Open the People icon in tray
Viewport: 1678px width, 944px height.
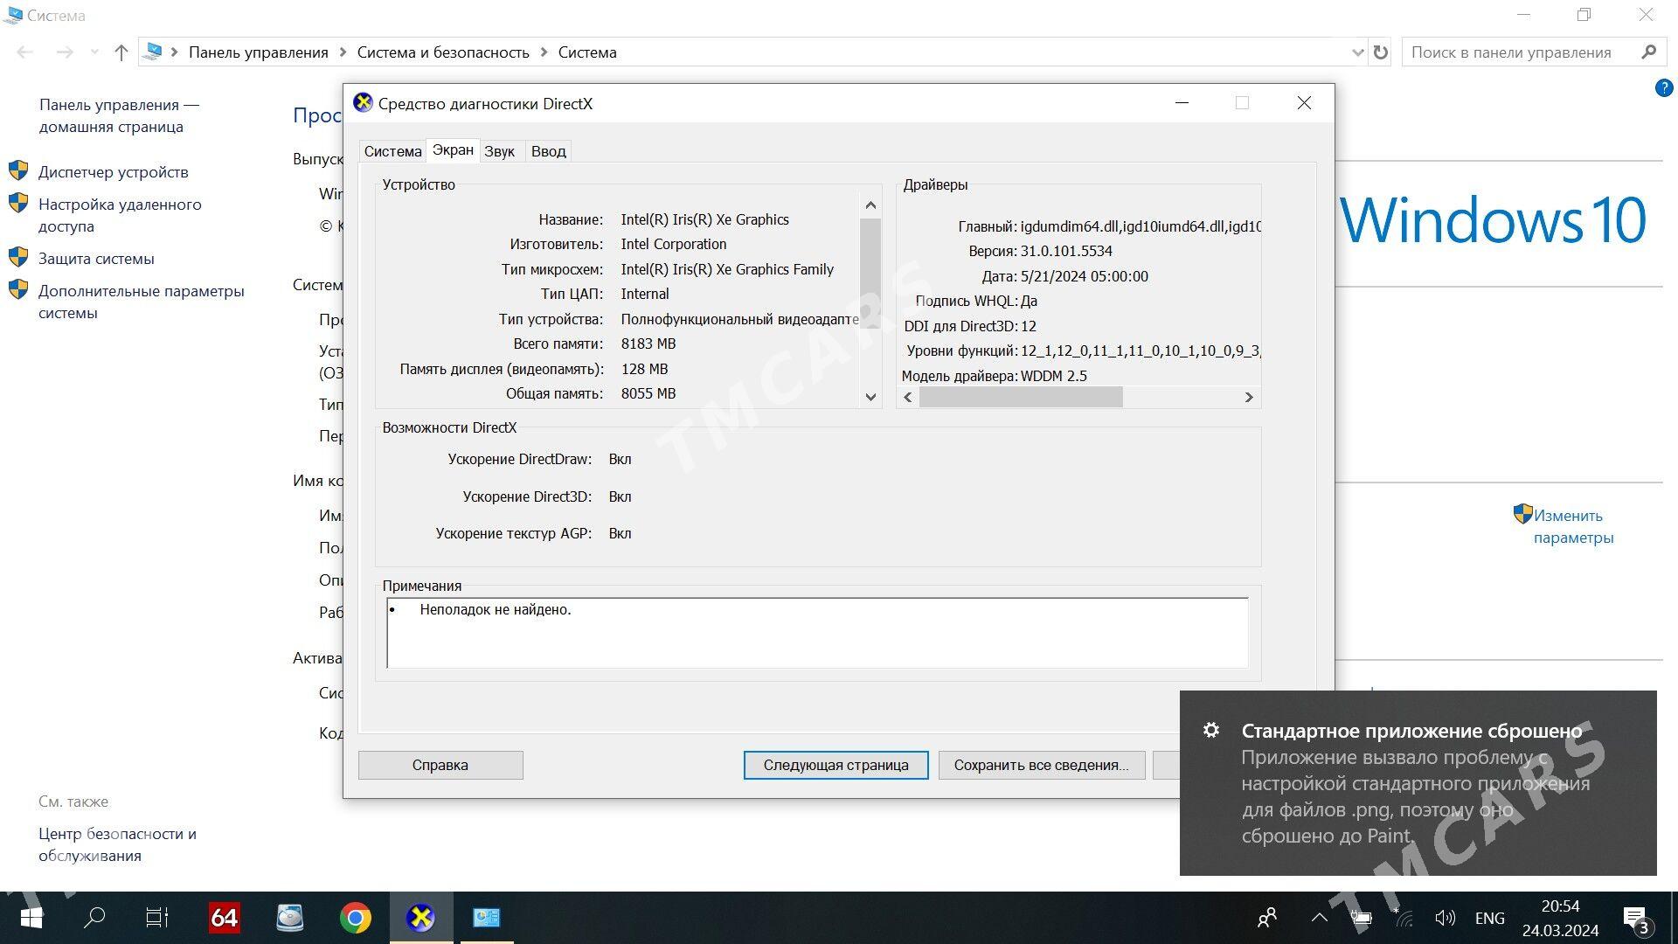pyautogui.click(x=1267, y=918)
